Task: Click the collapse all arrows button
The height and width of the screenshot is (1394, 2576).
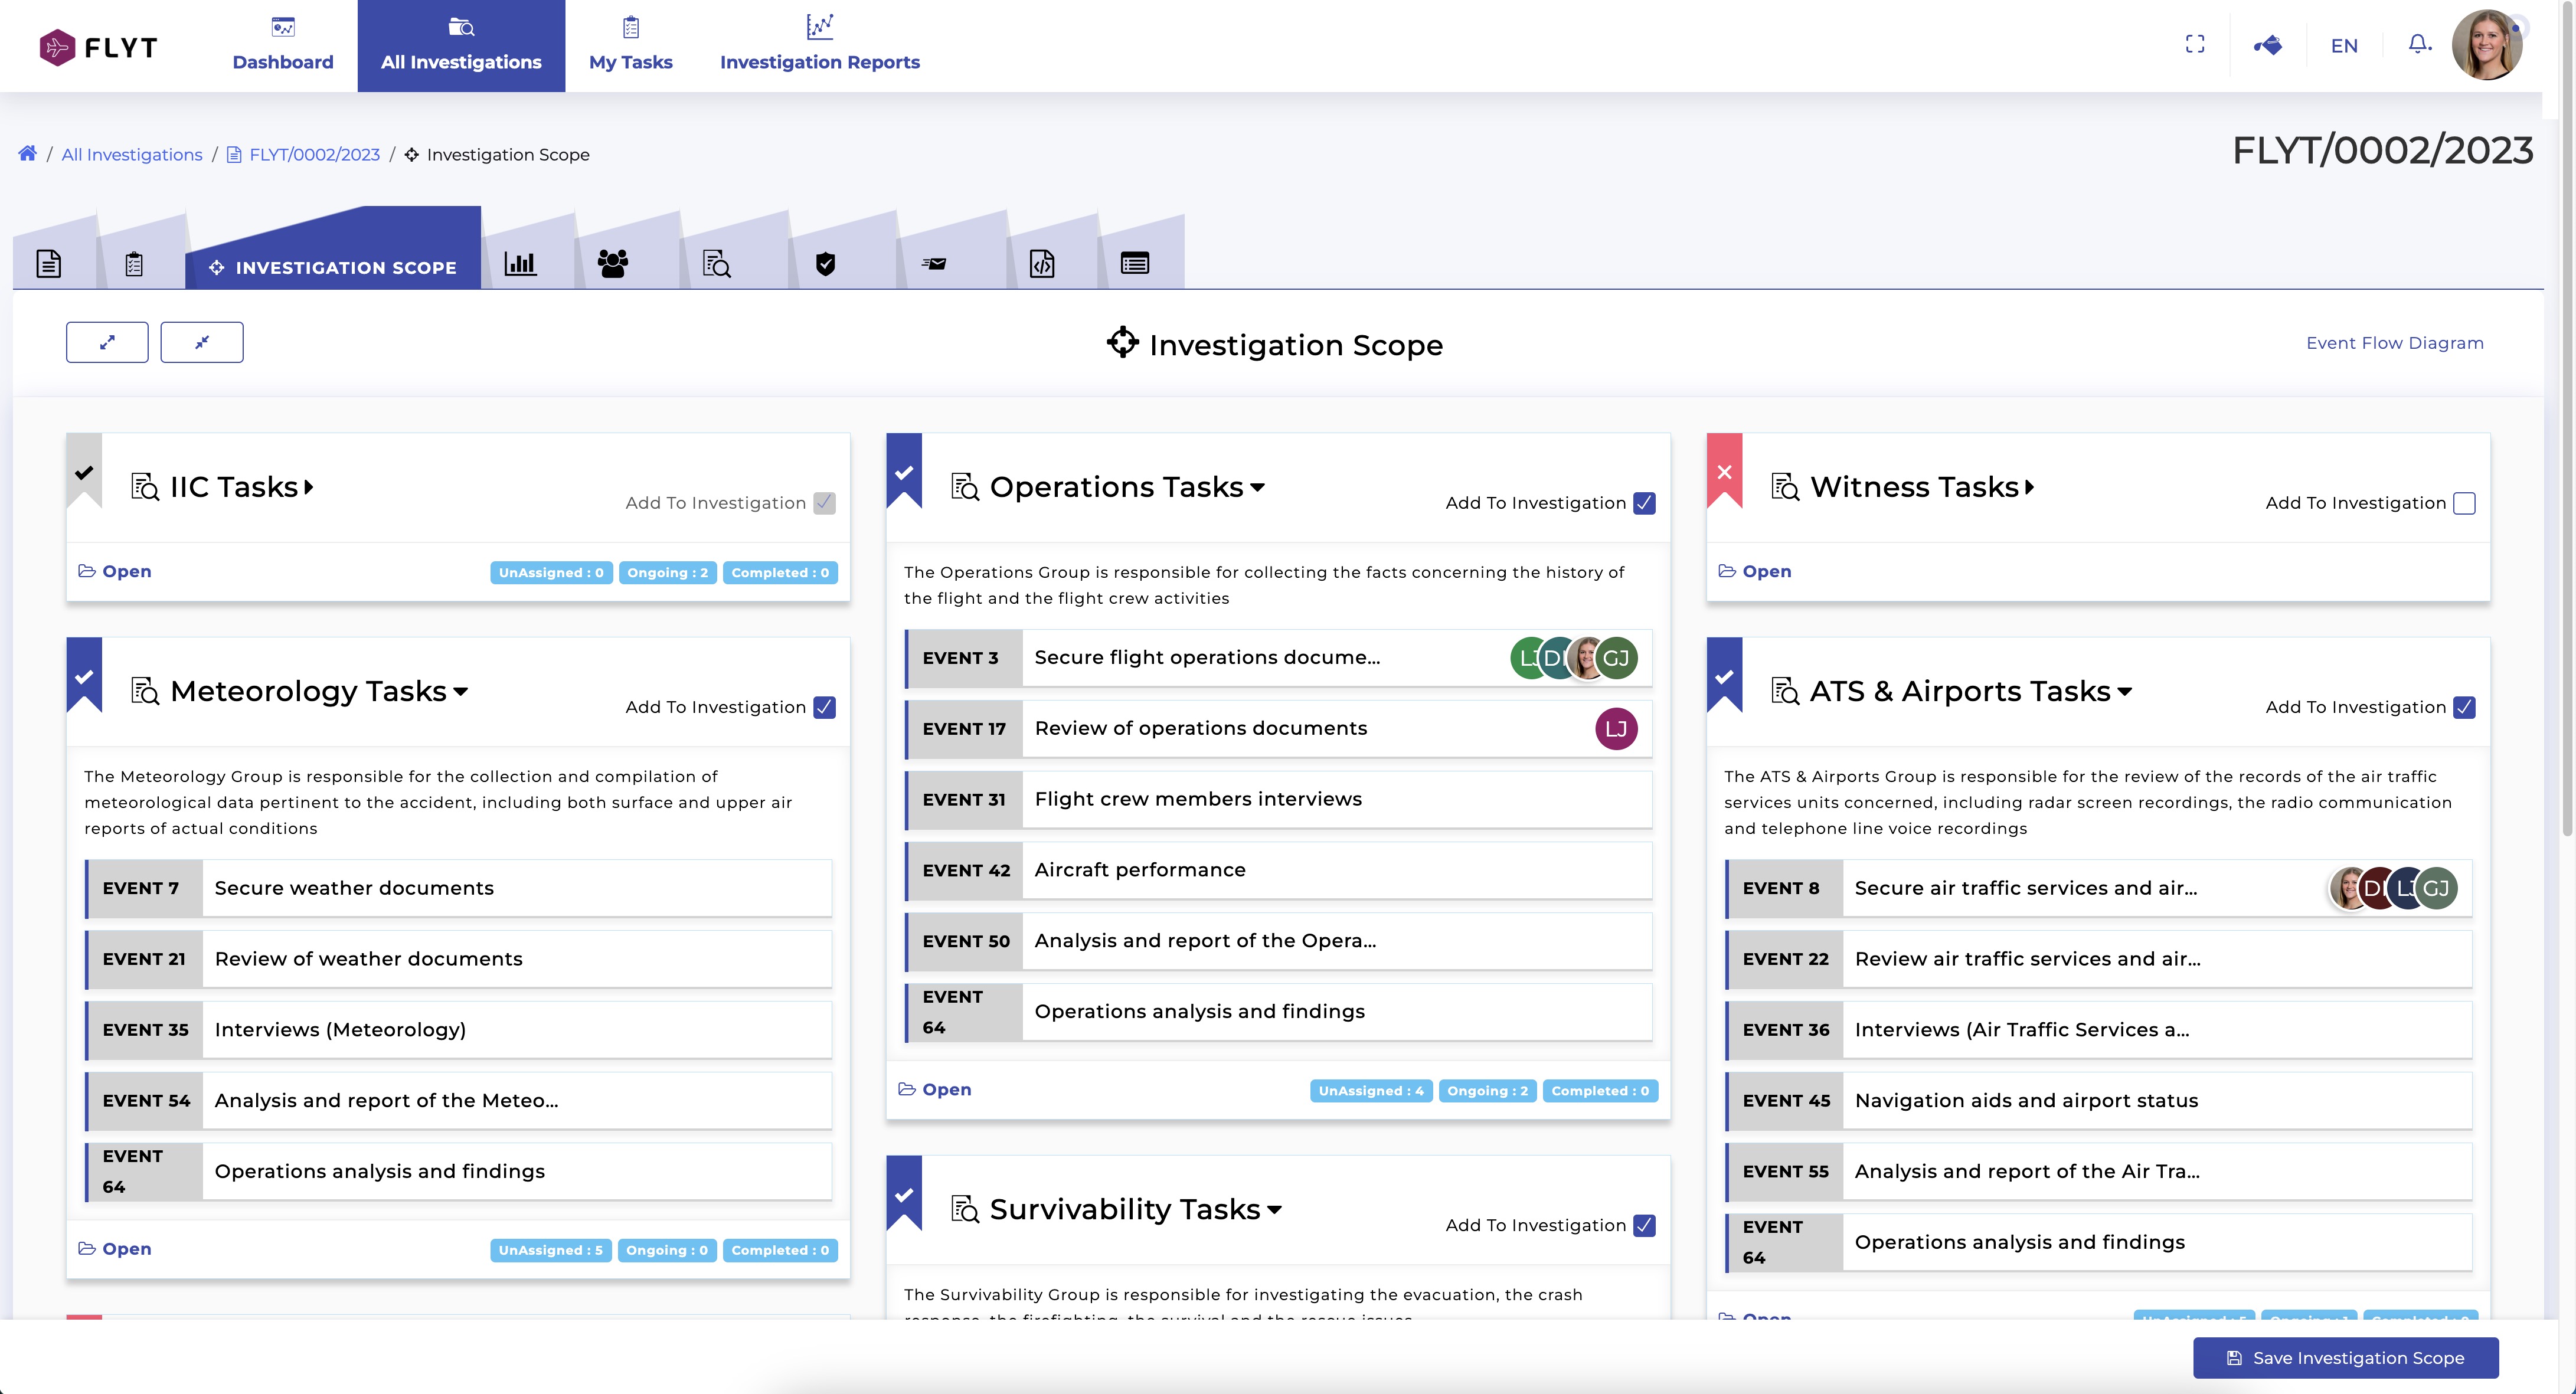Action: (202, 342)
